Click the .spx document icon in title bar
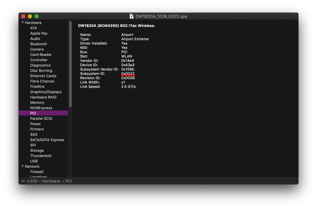Viewport: 317px width, 209px height. coord(132,16)
